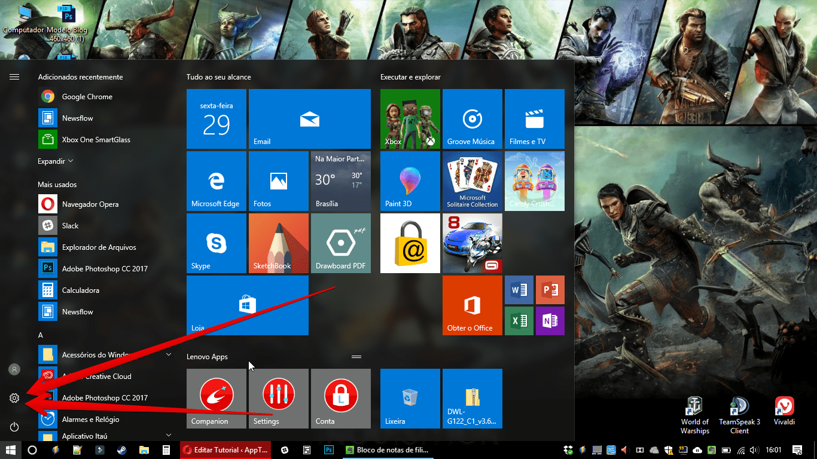
Task: Open the Fotos tile
Action: pyautogui.click(x=279, y=181)
